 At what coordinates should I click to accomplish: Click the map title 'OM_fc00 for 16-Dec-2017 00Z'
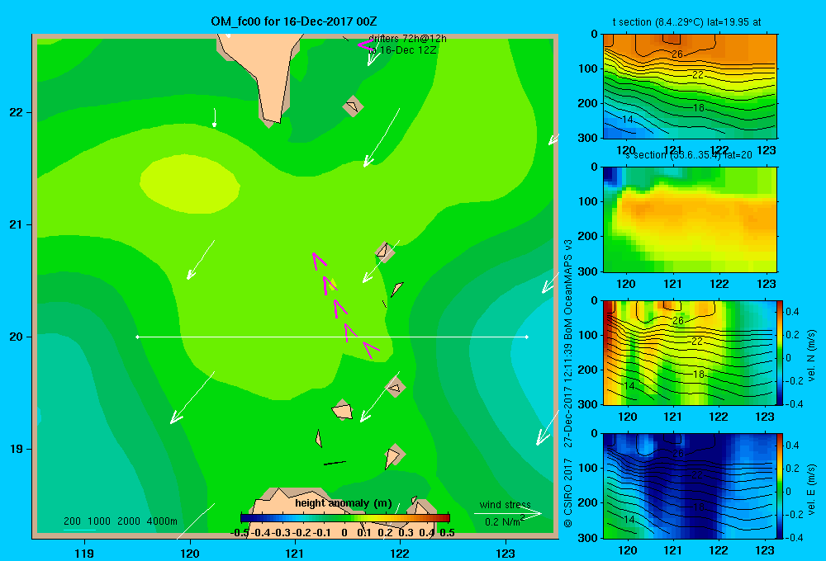[x=293, y=21]
